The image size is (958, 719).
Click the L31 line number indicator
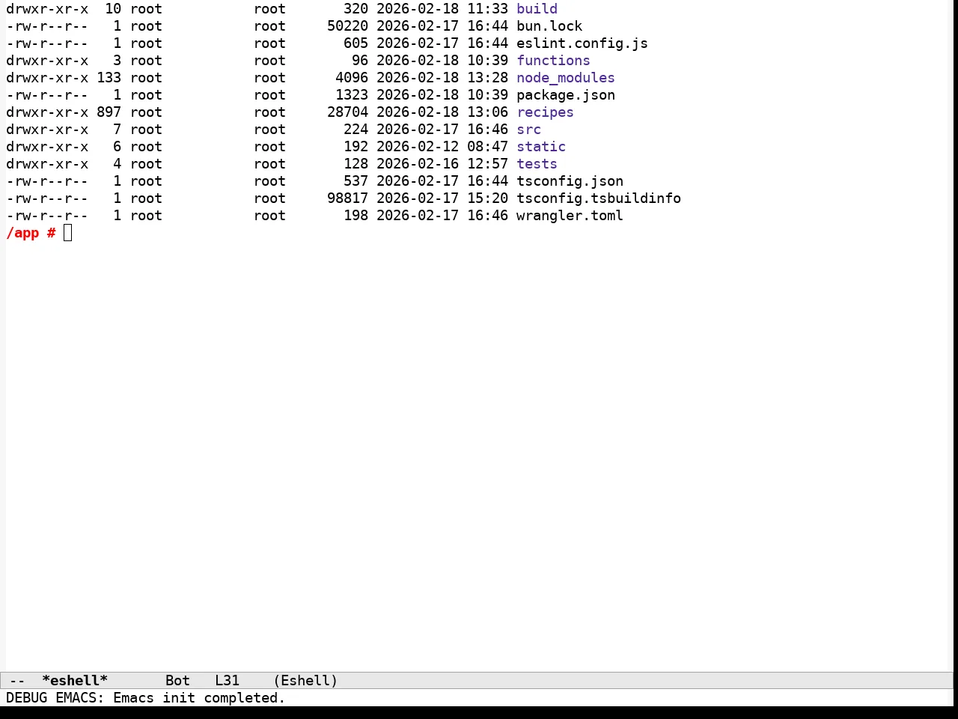227,681
